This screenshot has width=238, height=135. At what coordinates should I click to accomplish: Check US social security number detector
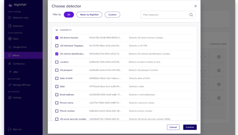click(57, 119)
